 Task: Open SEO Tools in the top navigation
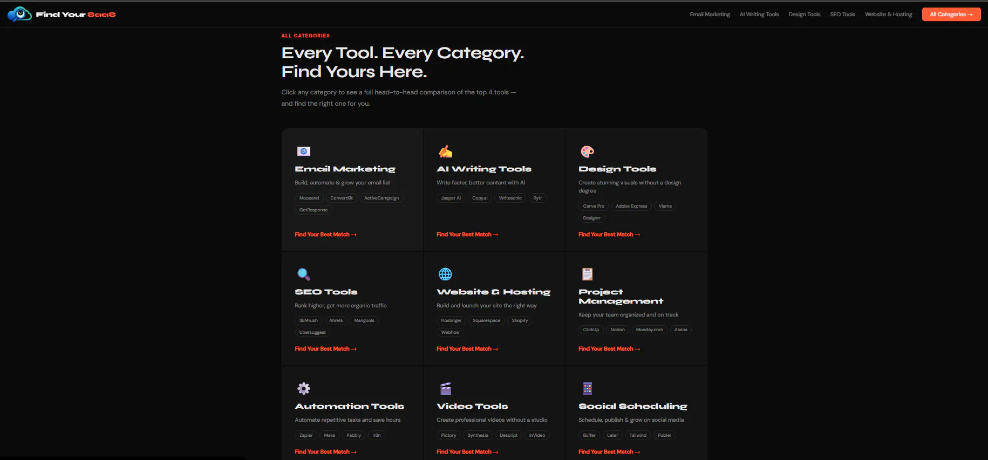[x=842, y=15]
